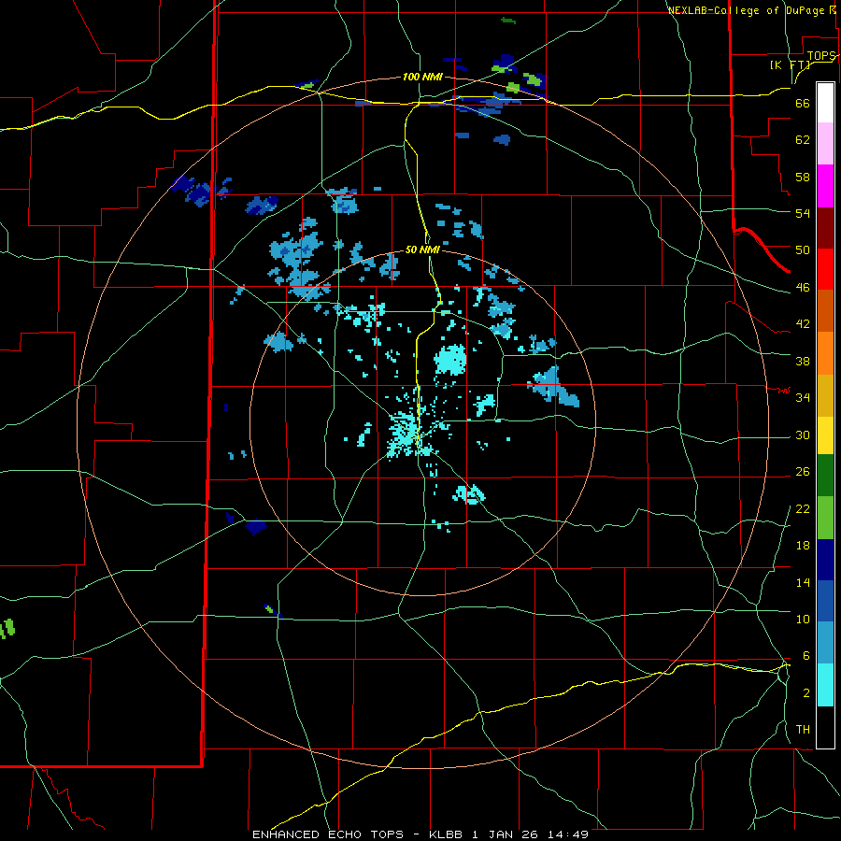Click legend value "58"
The height and width of the screenshot is (841, 841).
click(803, 177)
